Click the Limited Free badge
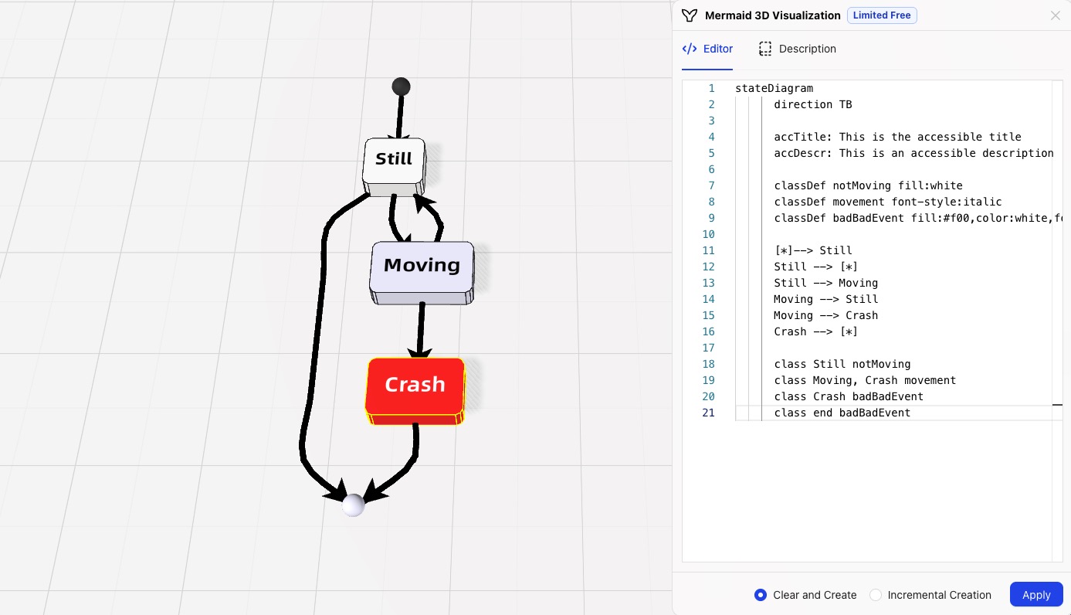 tap(882, 15)
